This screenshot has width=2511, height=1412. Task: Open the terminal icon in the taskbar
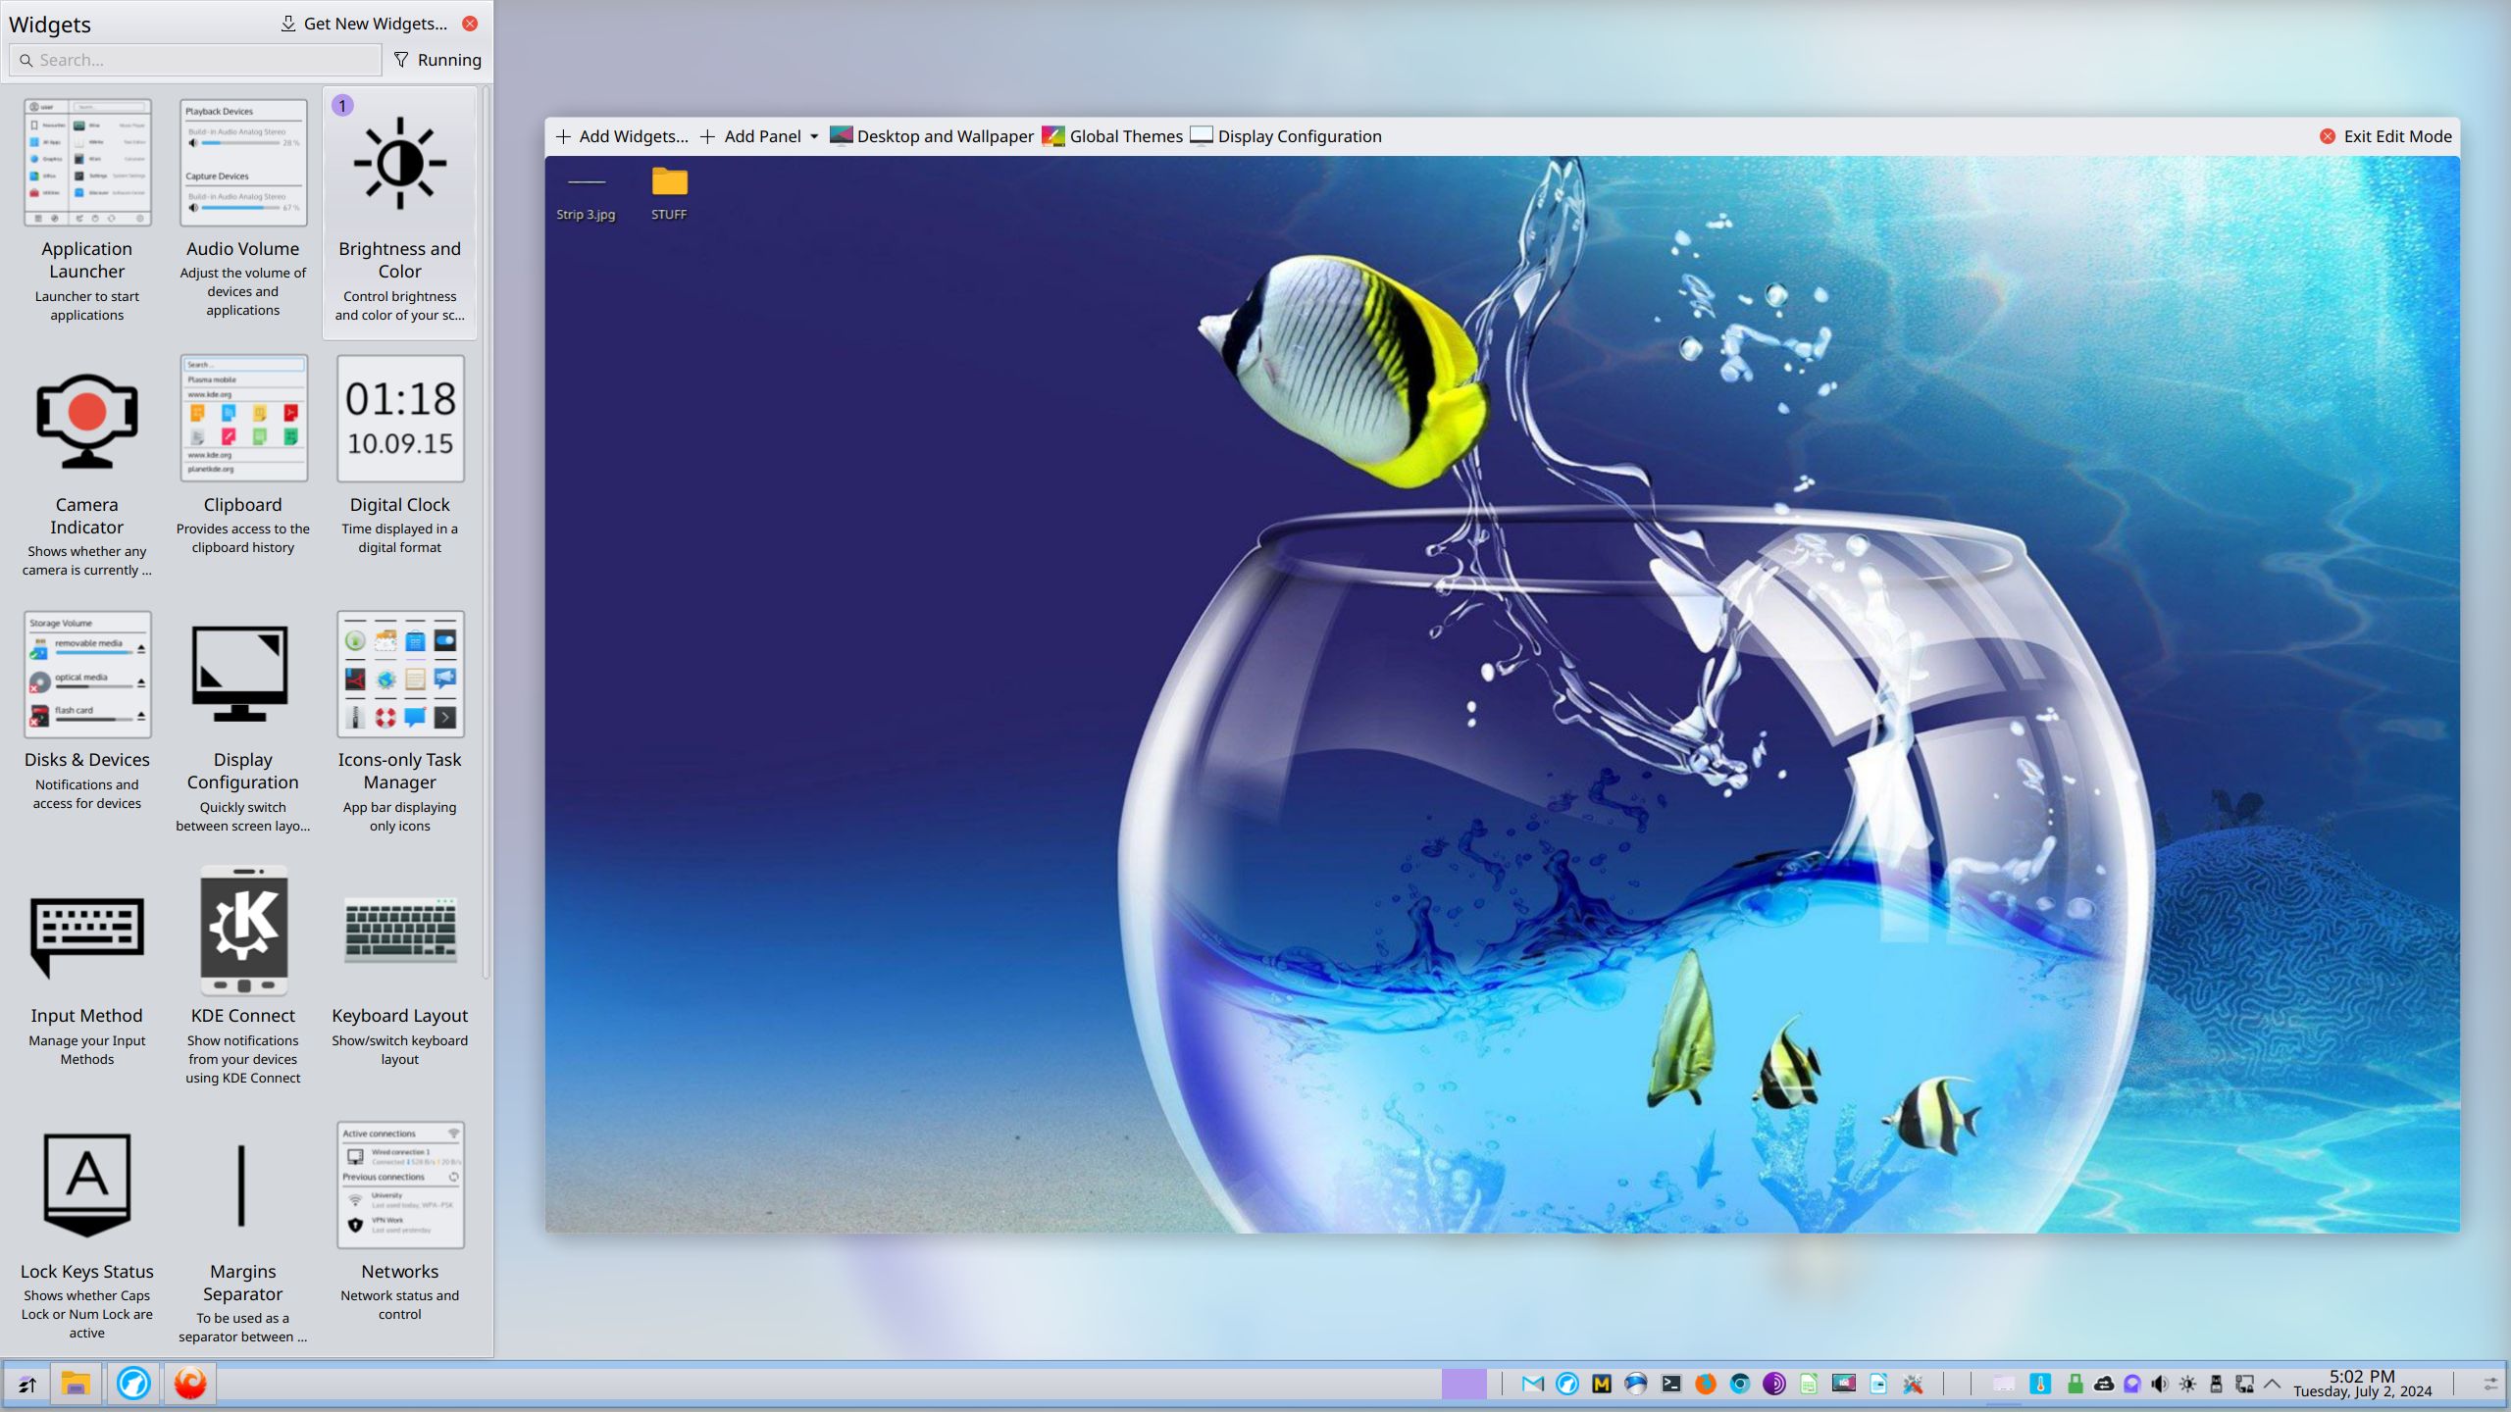pyautogui.click(x=1671, y=1384)
